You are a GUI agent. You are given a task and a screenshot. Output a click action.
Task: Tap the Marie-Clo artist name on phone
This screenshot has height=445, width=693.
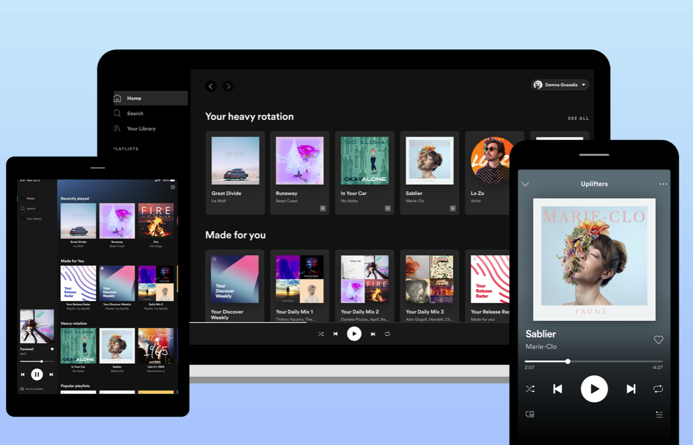point(541,346)
